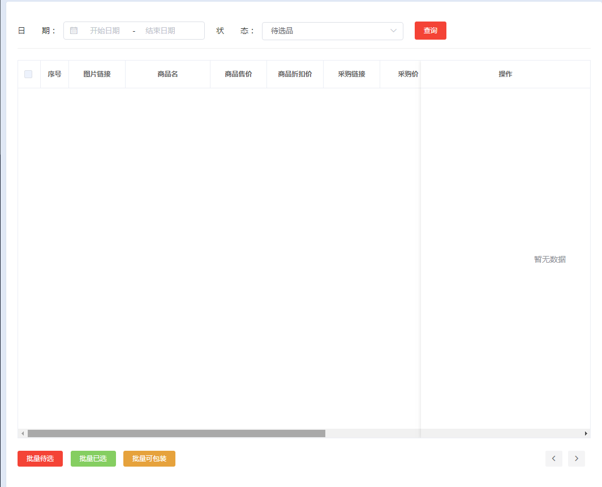
Task: Open the 状态 dropdown showing 待选品
Action: [333, 31]
